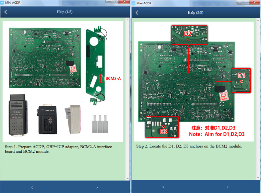Click the Mini ACDP app icon in left title bar
The height and width of the screenshot is (193, 261).
(2, 3)
